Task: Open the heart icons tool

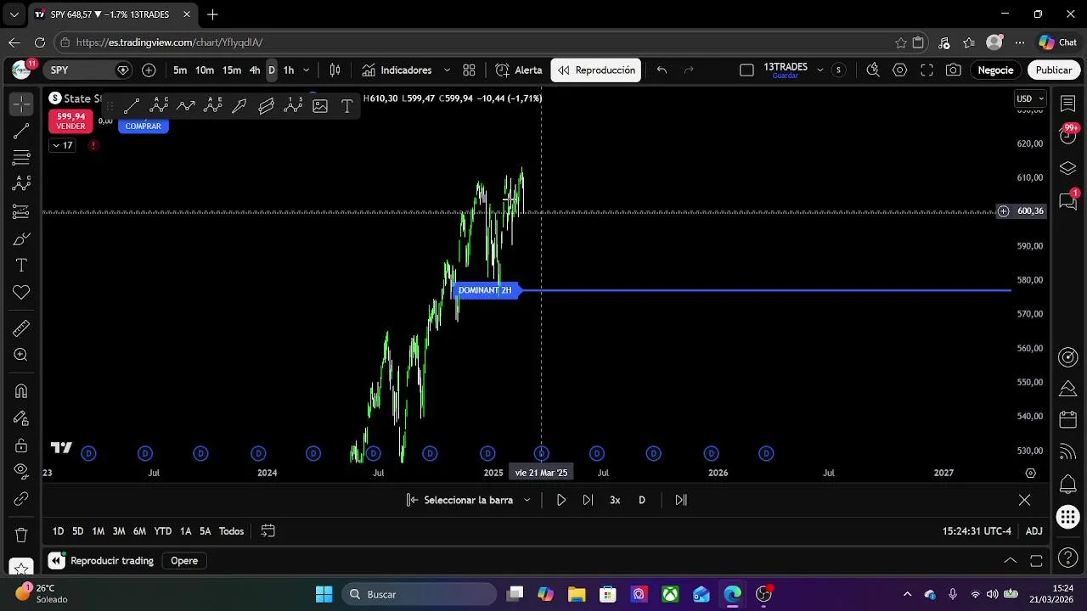Action: coord(21,293)
